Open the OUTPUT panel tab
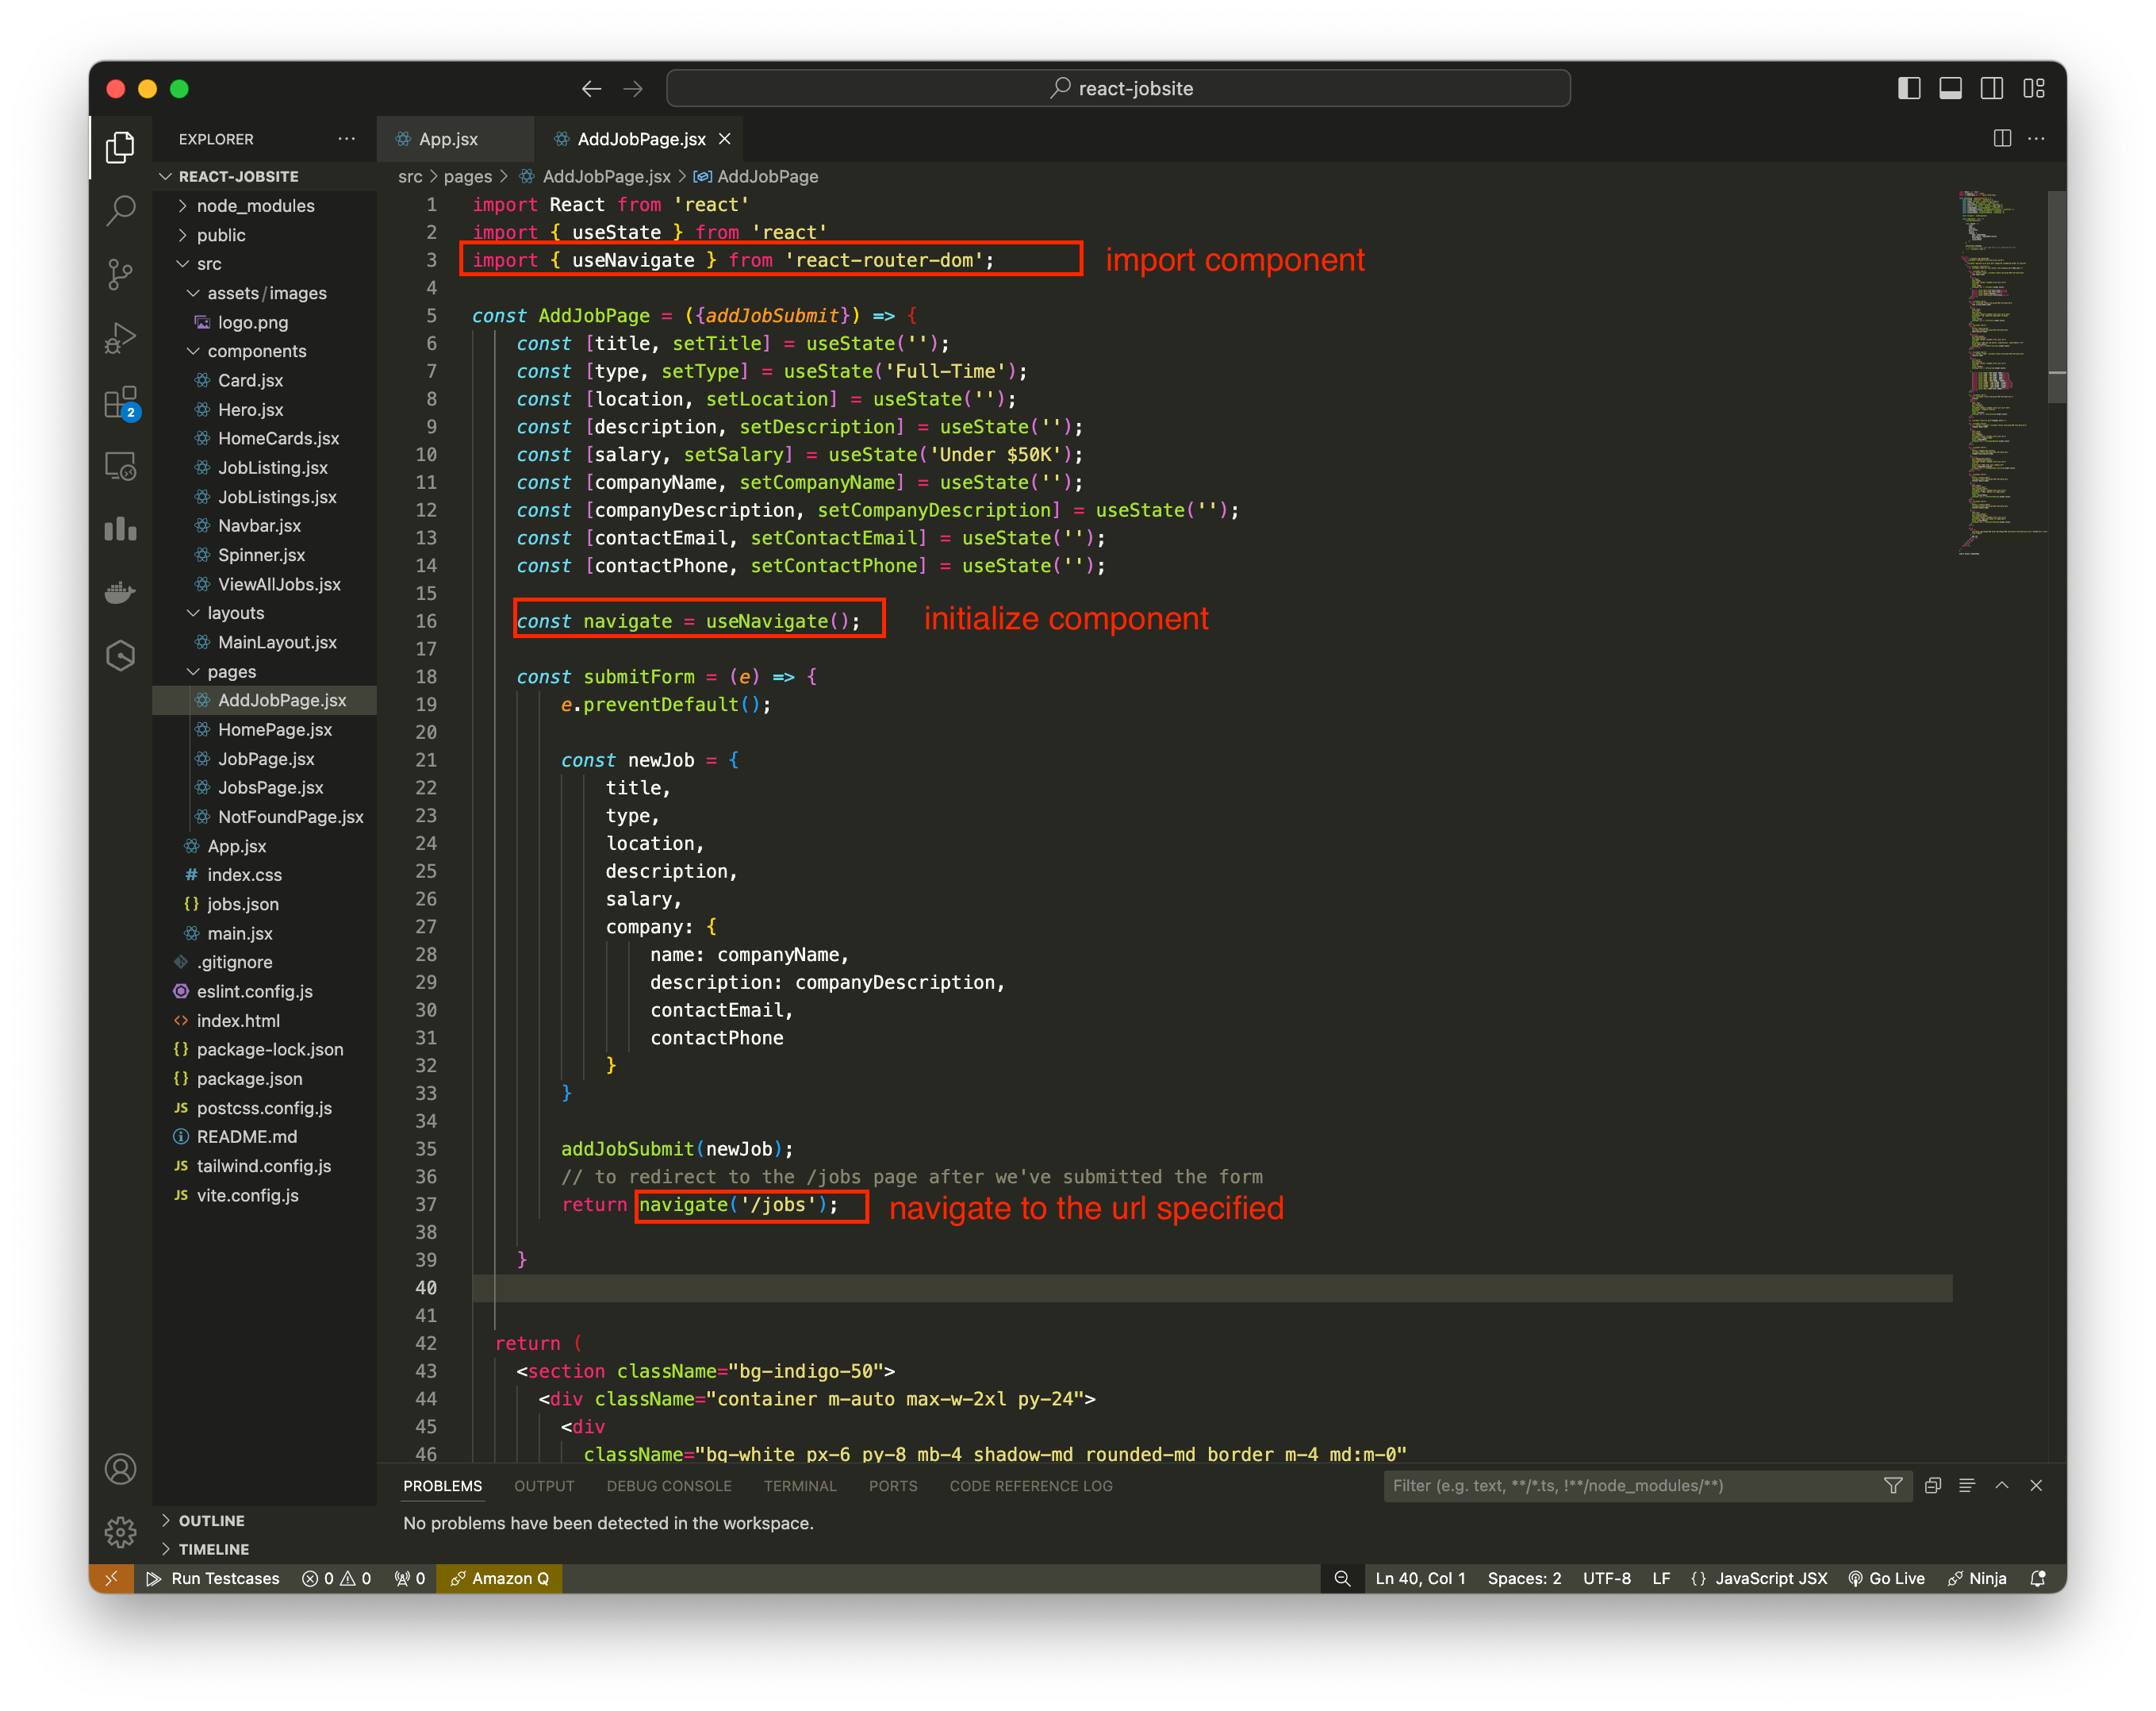 (x=544, y=1486)
